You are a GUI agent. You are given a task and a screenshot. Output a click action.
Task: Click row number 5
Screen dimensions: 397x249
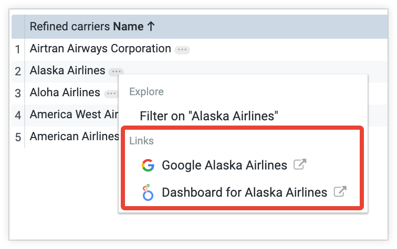(x=17, y=137)
